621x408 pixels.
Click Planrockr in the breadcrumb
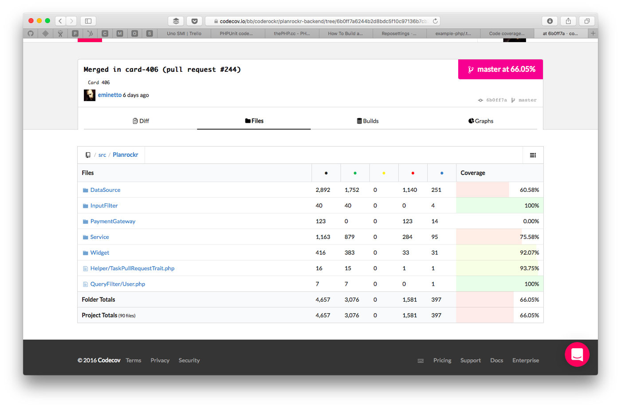pos(125,155)
